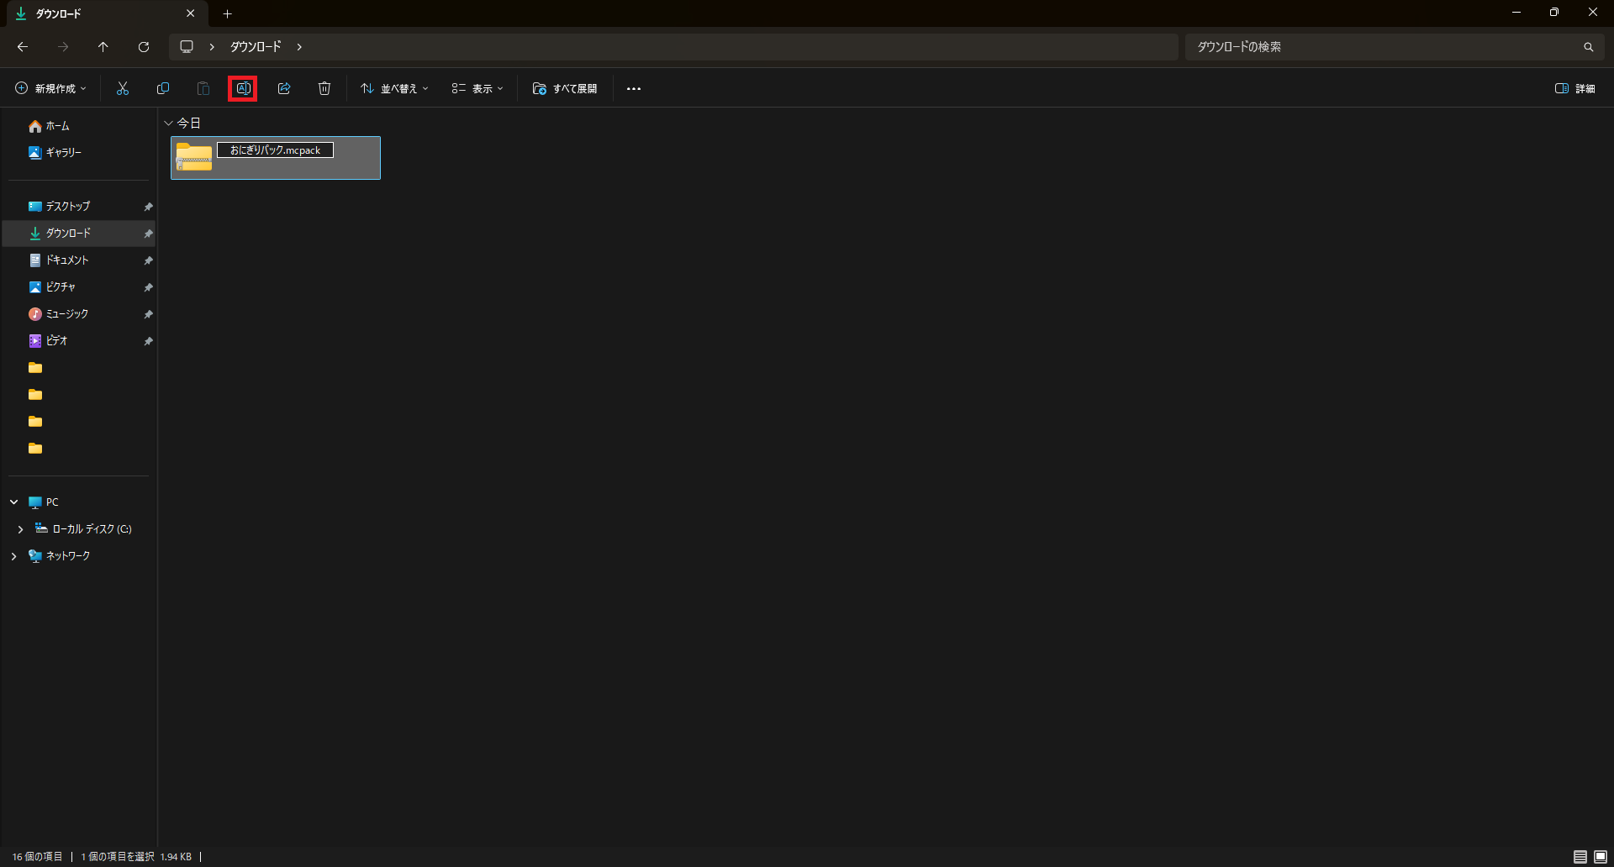Open the 並べ替え sort dropdown
1614x867 pixels.
394,88
